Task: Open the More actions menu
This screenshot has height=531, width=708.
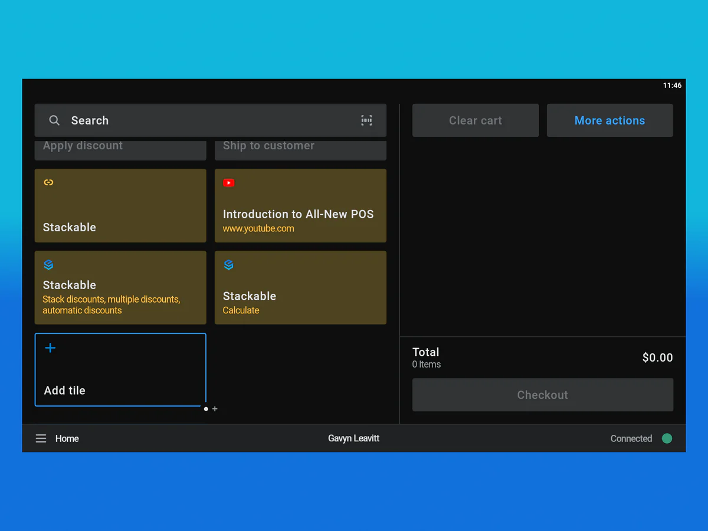Action: click(x=609, y=120)
